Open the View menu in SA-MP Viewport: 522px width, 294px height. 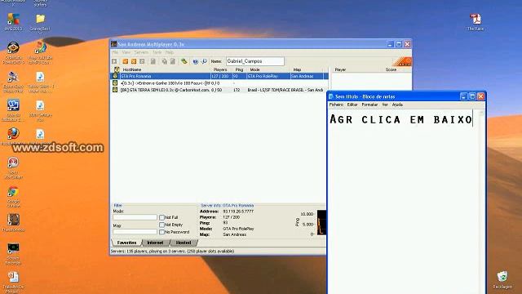pos(126,52)
